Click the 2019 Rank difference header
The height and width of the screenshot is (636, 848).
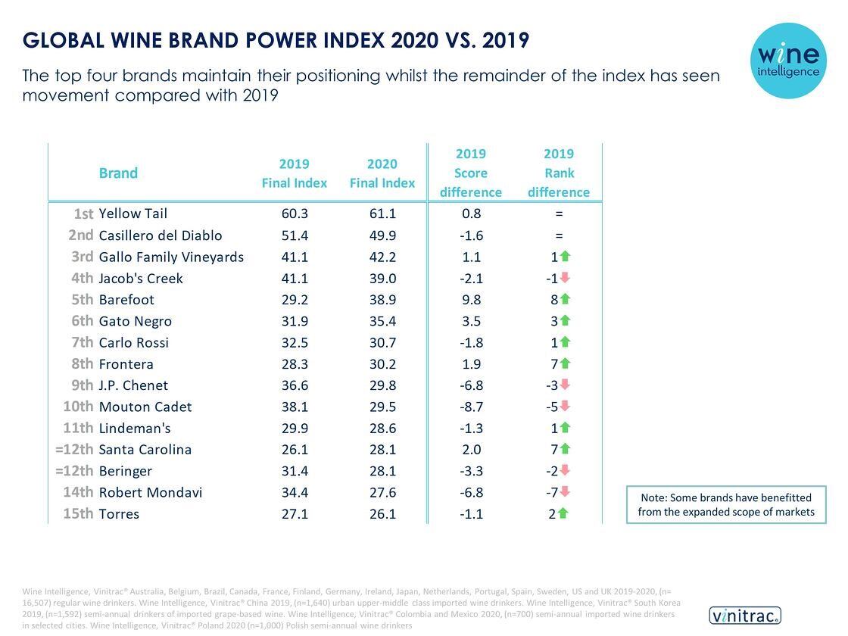coord(559,173)
